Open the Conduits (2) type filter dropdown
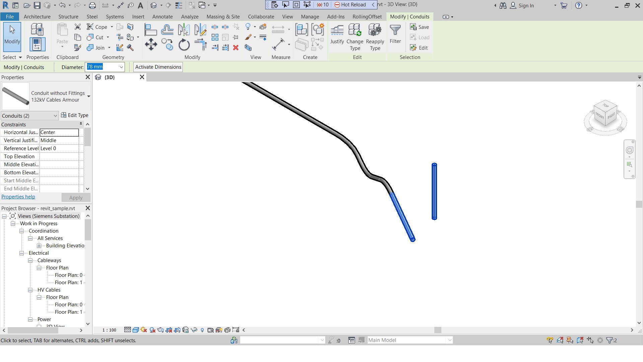 tap(55, 116)
